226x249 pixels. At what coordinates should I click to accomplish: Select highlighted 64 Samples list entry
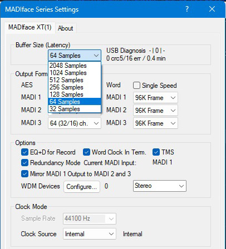pos(75,102)
